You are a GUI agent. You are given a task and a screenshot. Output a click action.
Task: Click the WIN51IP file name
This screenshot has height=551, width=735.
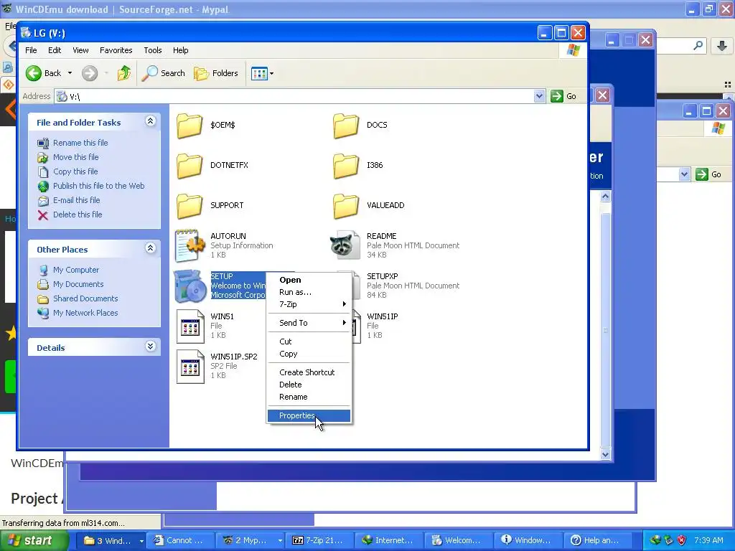[x=382, y=316]
